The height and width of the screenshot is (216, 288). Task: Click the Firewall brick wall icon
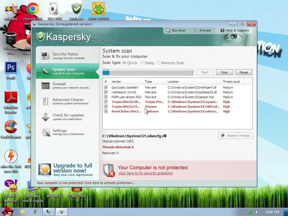click(x=45, y=85)
